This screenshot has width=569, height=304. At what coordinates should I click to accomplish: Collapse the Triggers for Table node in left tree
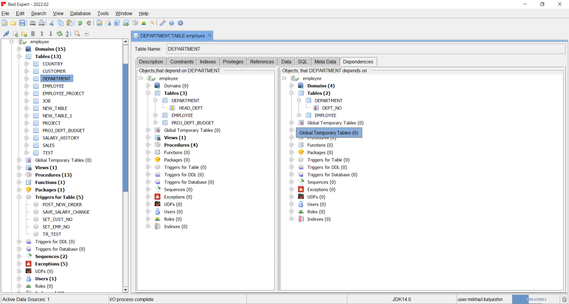pyautogui.click(x=19, y=197)
